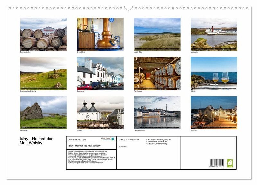
Task: Click the Bunnahabain casks photo
Action: 43,34
